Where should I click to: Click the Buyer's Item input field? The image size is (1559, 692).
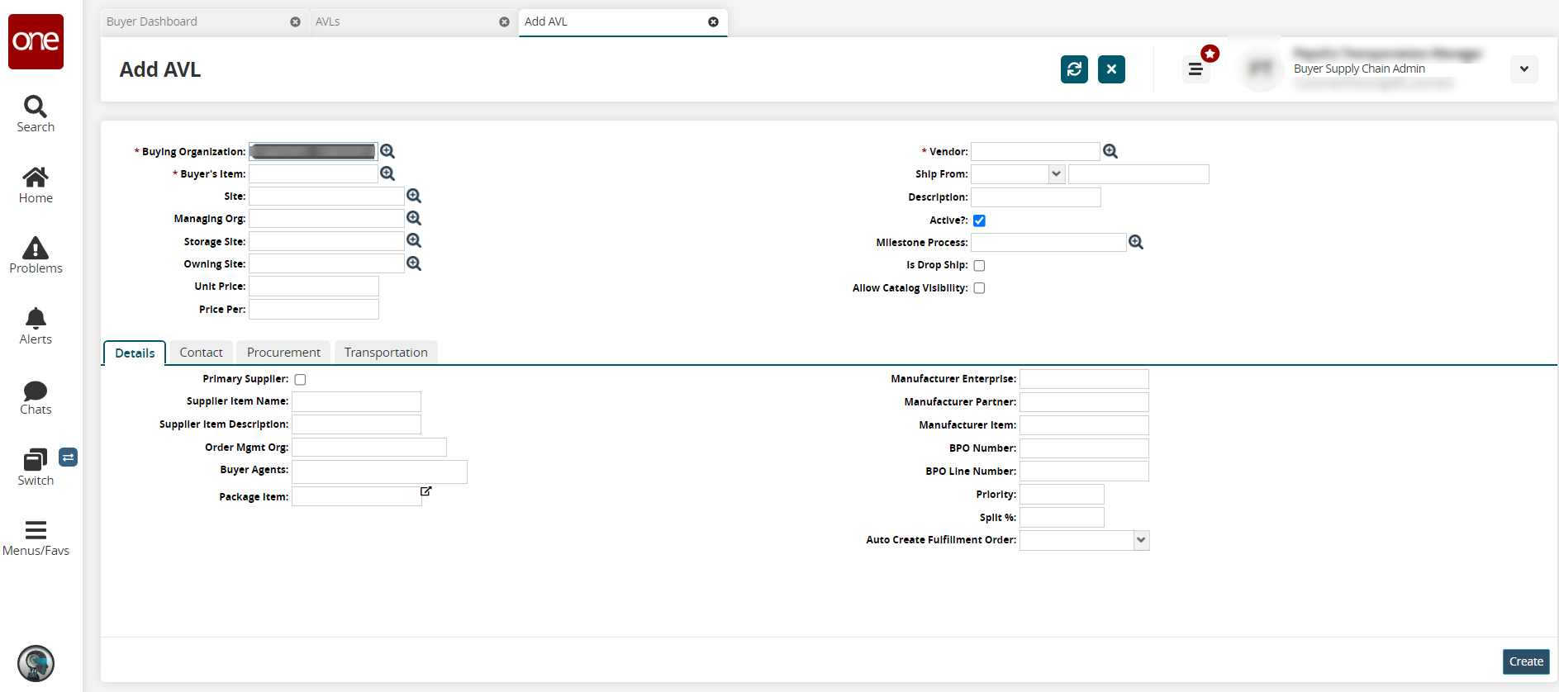click(x=313, y=173)
